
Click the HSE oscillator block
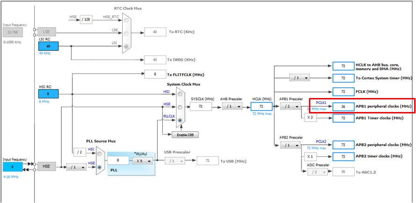[x=47, y=167]
